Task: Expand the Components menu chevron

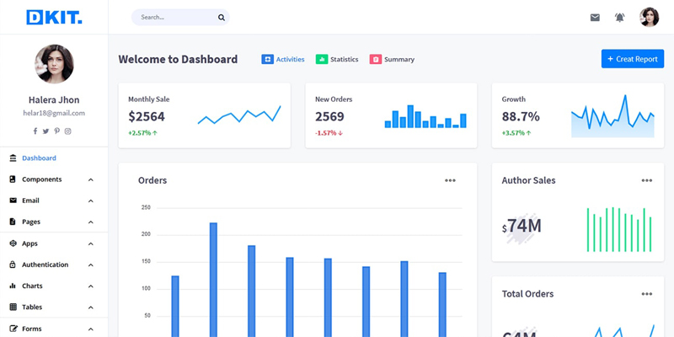Action: (91, 179)
